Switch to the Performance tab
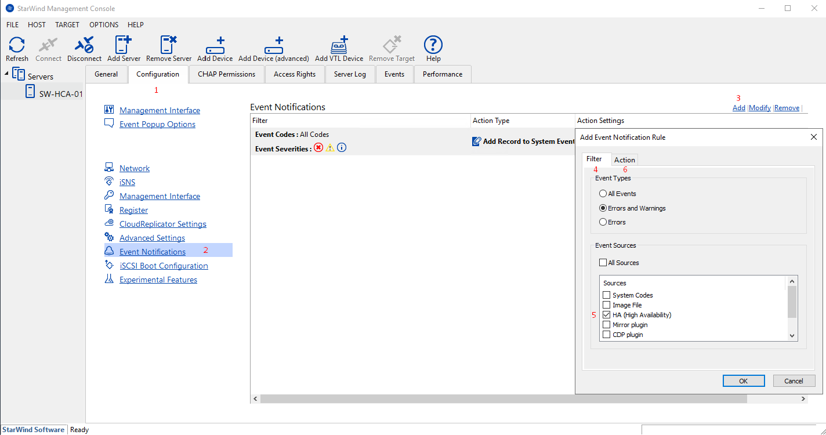Screen dimensions: 826x435 (x=443, y=74)
